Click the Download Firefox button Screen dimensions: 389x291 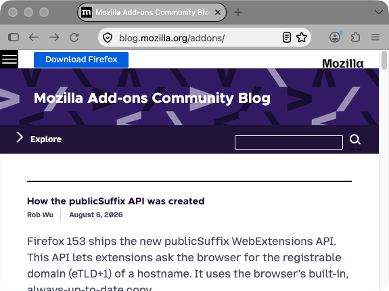coord(81,60)
